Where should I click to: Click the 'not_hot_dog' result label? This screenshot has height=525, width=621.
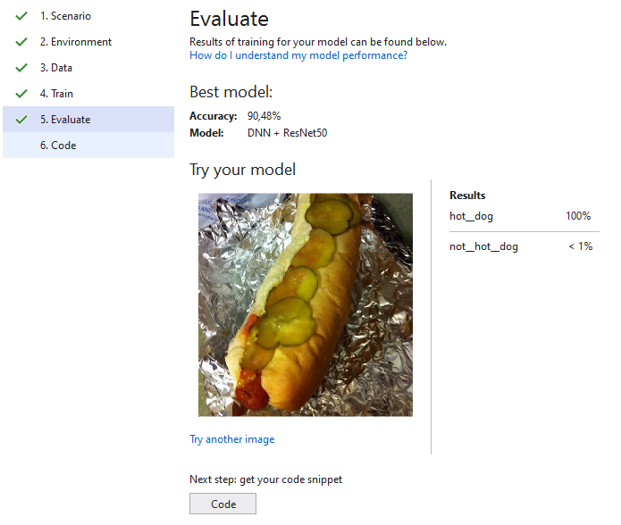pyautogui.click(x=483, y=246)
